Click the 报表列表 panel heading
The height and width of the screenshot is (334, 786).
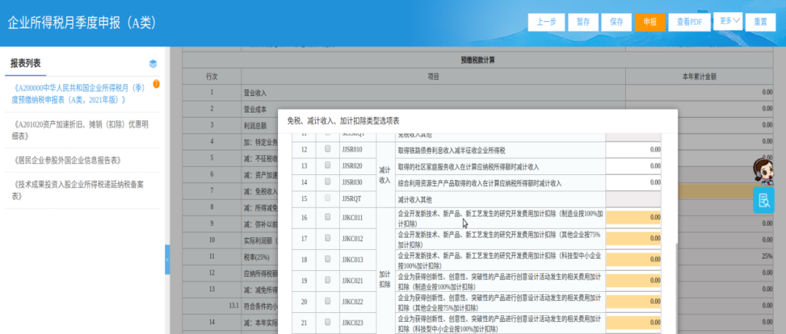tap(25, 63)
